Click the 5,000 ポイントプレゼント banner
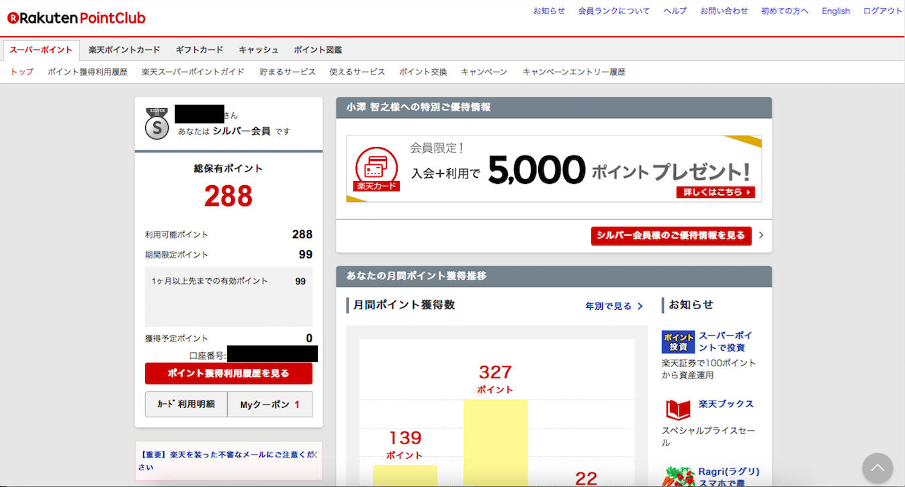This screenshot has height=487, width=905. pos(554,169)
